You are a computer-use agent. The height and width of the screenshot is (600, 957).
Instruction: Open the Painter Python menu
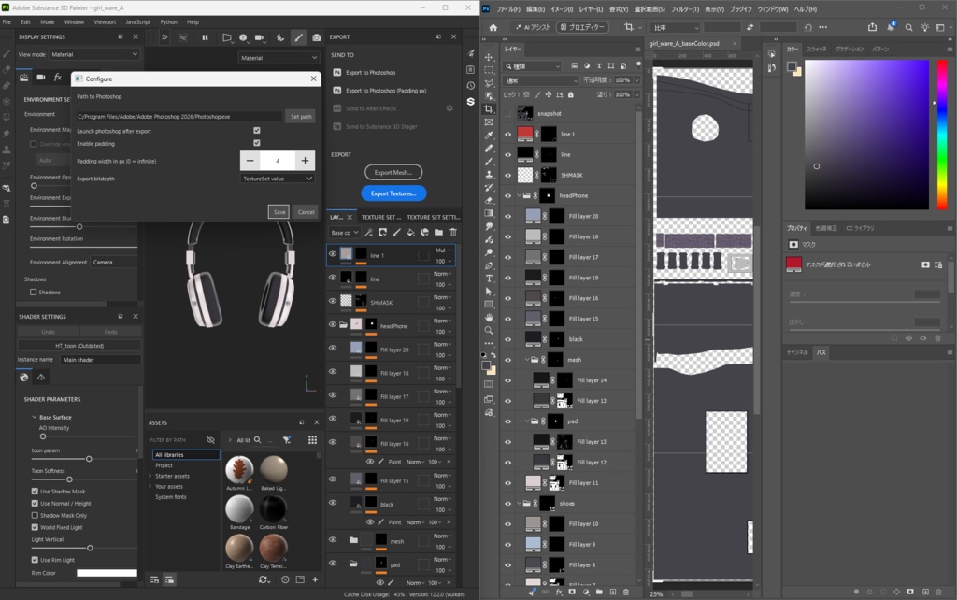168,22
